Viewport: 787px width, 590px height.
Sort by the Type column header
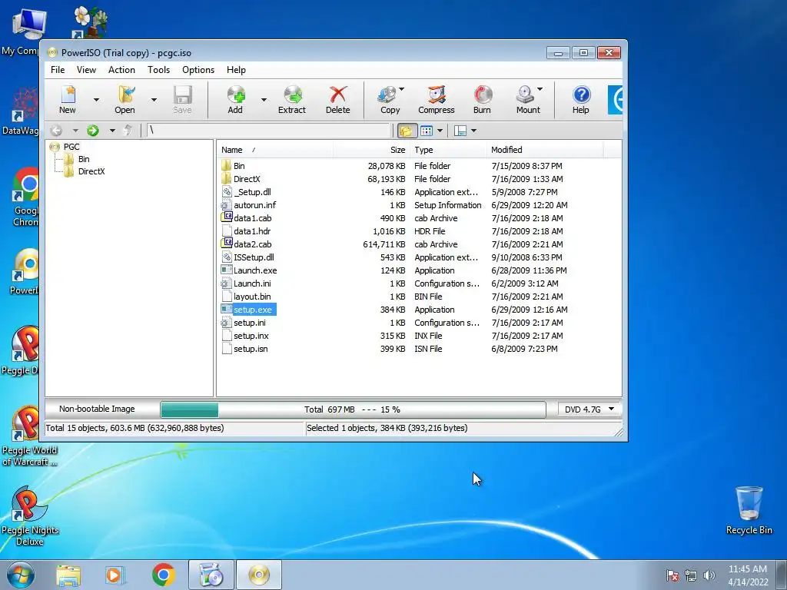click(x=448, y=150)
